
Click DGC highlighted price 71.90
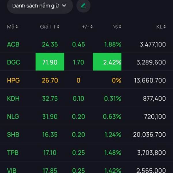[50, 62]
